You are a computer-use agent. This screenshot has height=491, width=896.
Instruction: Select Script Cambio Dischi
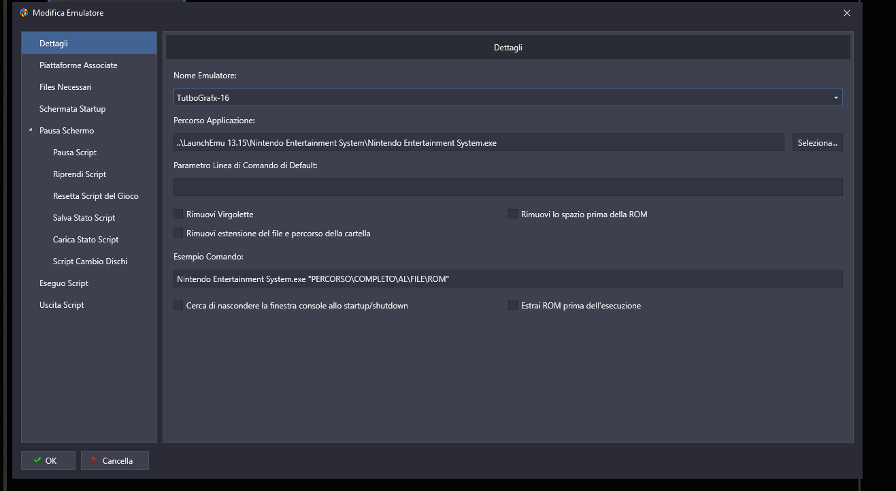click(89, 262)
